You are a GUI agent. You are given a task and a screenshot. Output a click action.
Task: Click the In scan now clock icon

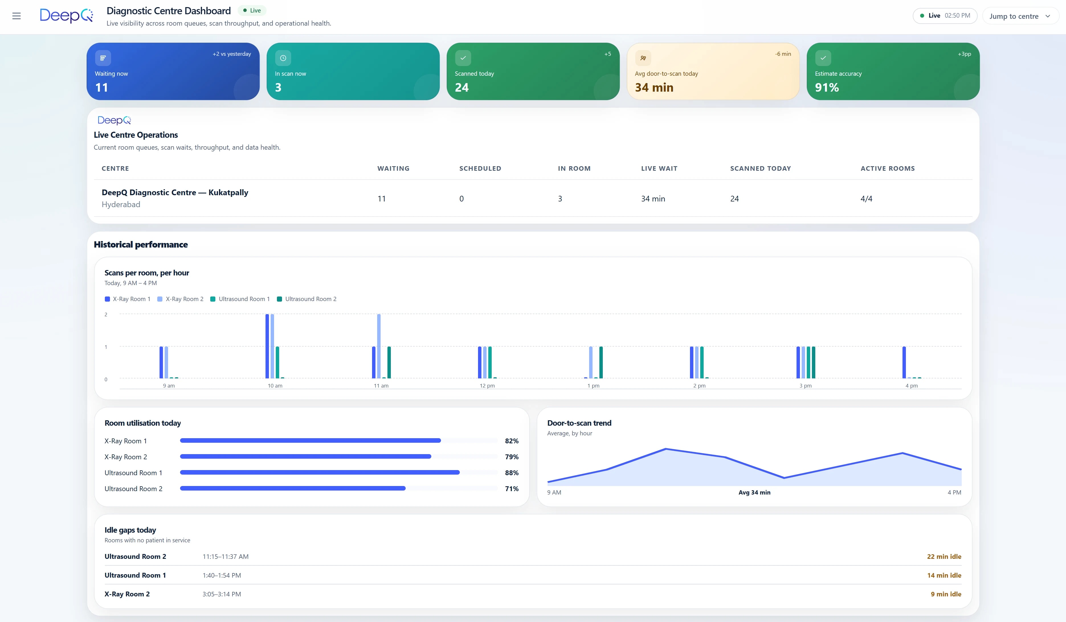click(283, 58)
